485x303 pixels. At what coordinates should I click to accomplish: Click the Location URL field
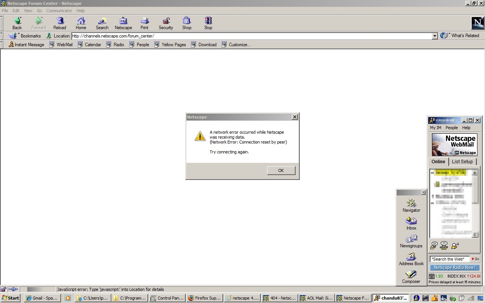(x=252, y=36)
